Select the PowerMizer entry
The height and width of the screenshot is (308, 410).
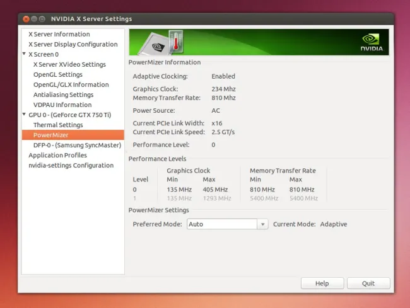click(x=73, y=135)
